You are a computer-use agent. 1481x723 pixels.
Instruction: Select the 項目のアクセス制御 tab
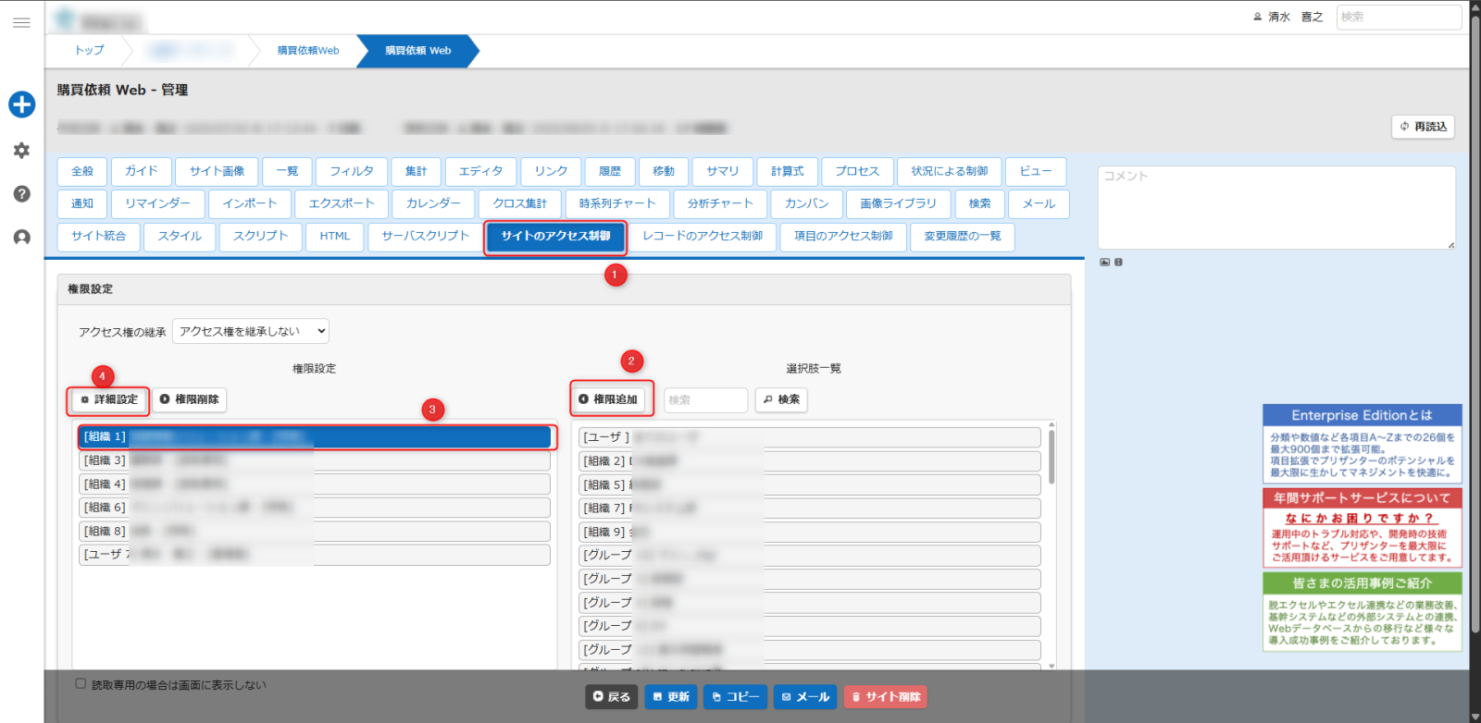tap(842, 237)
